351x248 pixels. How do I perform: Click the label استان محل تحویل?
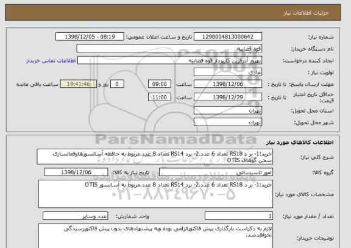pyautogui.click(x=312, y=111)
